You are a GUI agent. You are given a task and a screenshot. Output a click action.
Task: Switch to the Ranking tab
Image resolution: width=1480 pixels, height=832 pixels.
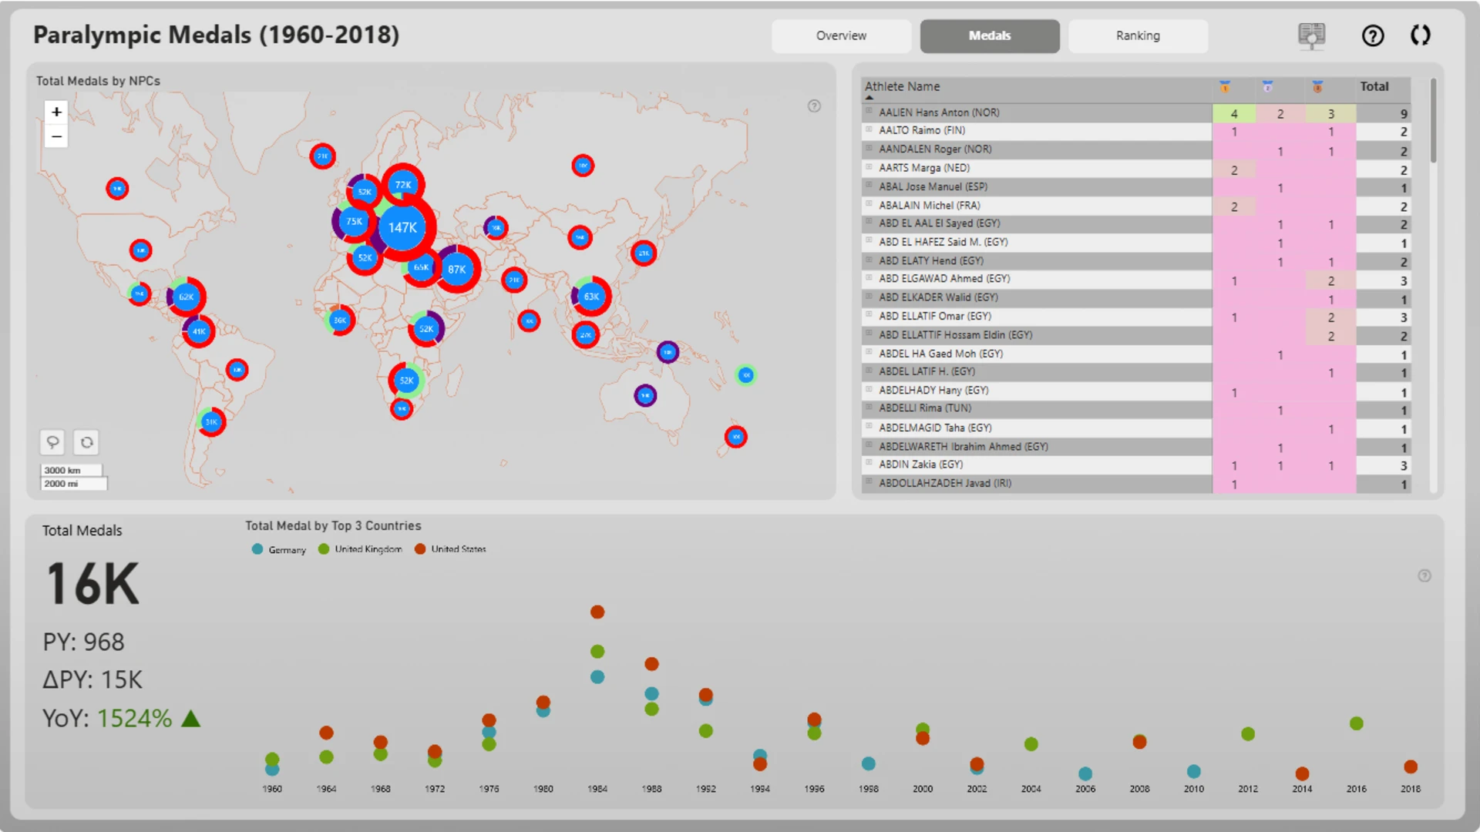[1138, 35]
